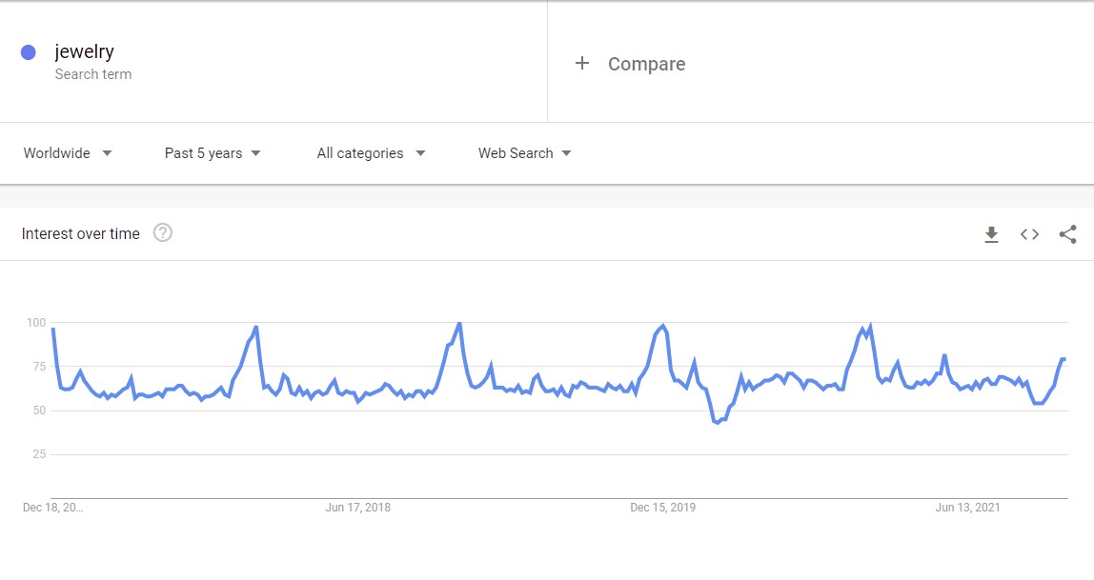This screenshot has width=1094, height=580.
Task: Click the 25 value on the y-axis
Action: [x=38, y=454]
